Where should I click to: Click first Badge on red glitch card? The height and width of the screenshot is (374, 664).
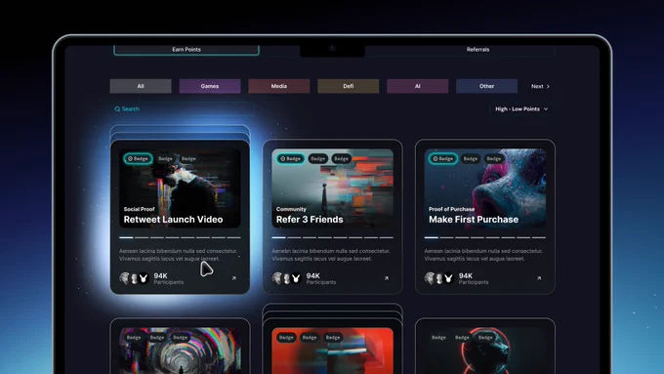286,338
